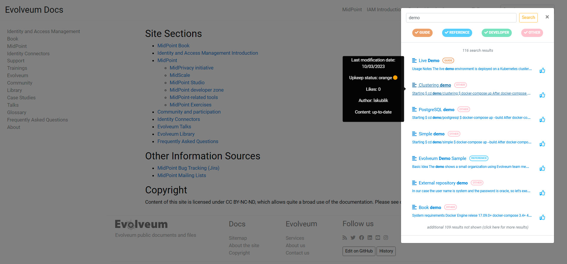This screenshot has height=264, width=567.
Task: Click the Evolveum footer logo
Action: pos(141,224)
